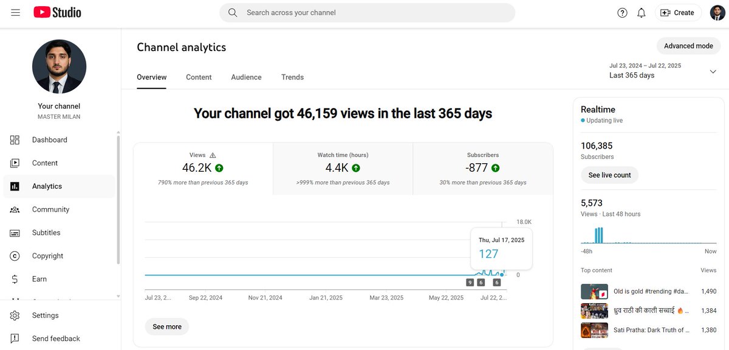Screen dimensions: 729x350
Task: Click the 1,490 views value
Action: [708, 292]
